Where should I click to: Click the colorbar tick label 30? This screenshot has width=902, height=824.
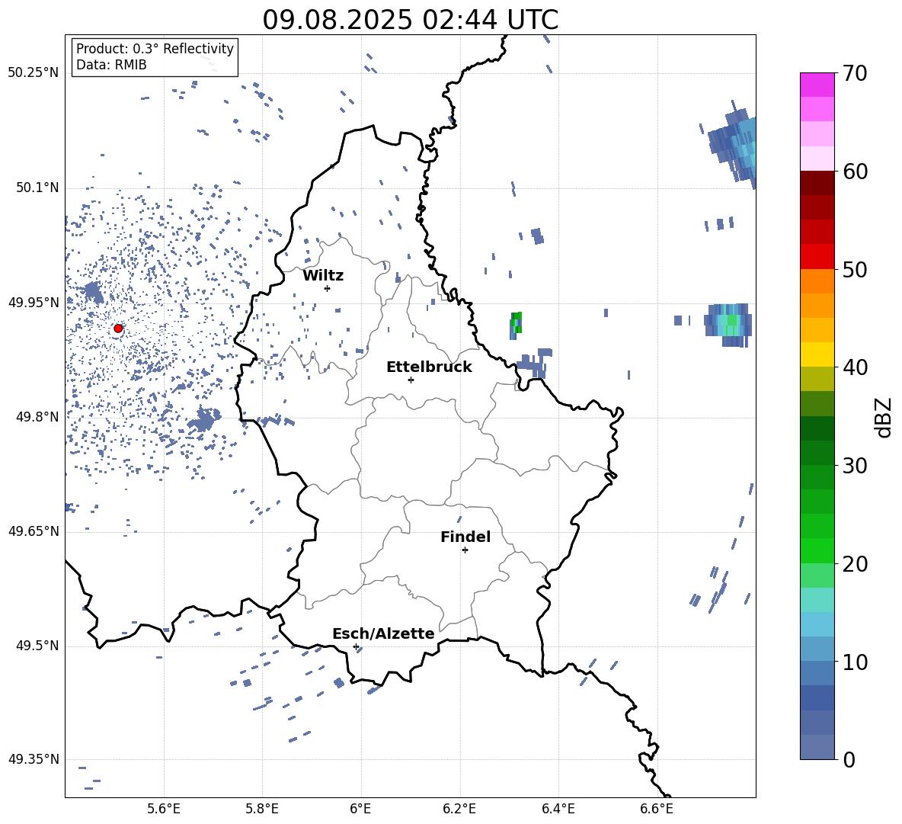pyautogui.click(x=855, y=466)
